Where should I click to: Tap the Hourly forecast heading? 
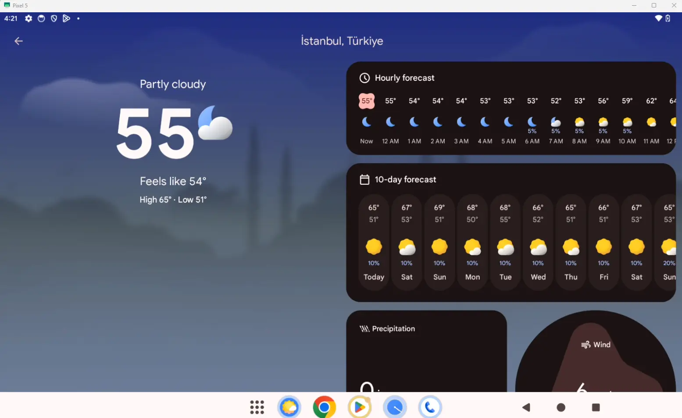click(x=404, y=78)
